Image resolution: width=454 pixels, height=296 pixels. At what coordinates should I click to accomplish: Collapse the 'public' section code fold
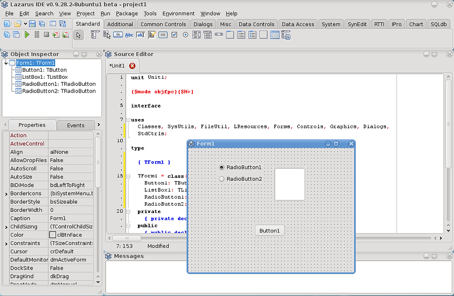(128, 226)
